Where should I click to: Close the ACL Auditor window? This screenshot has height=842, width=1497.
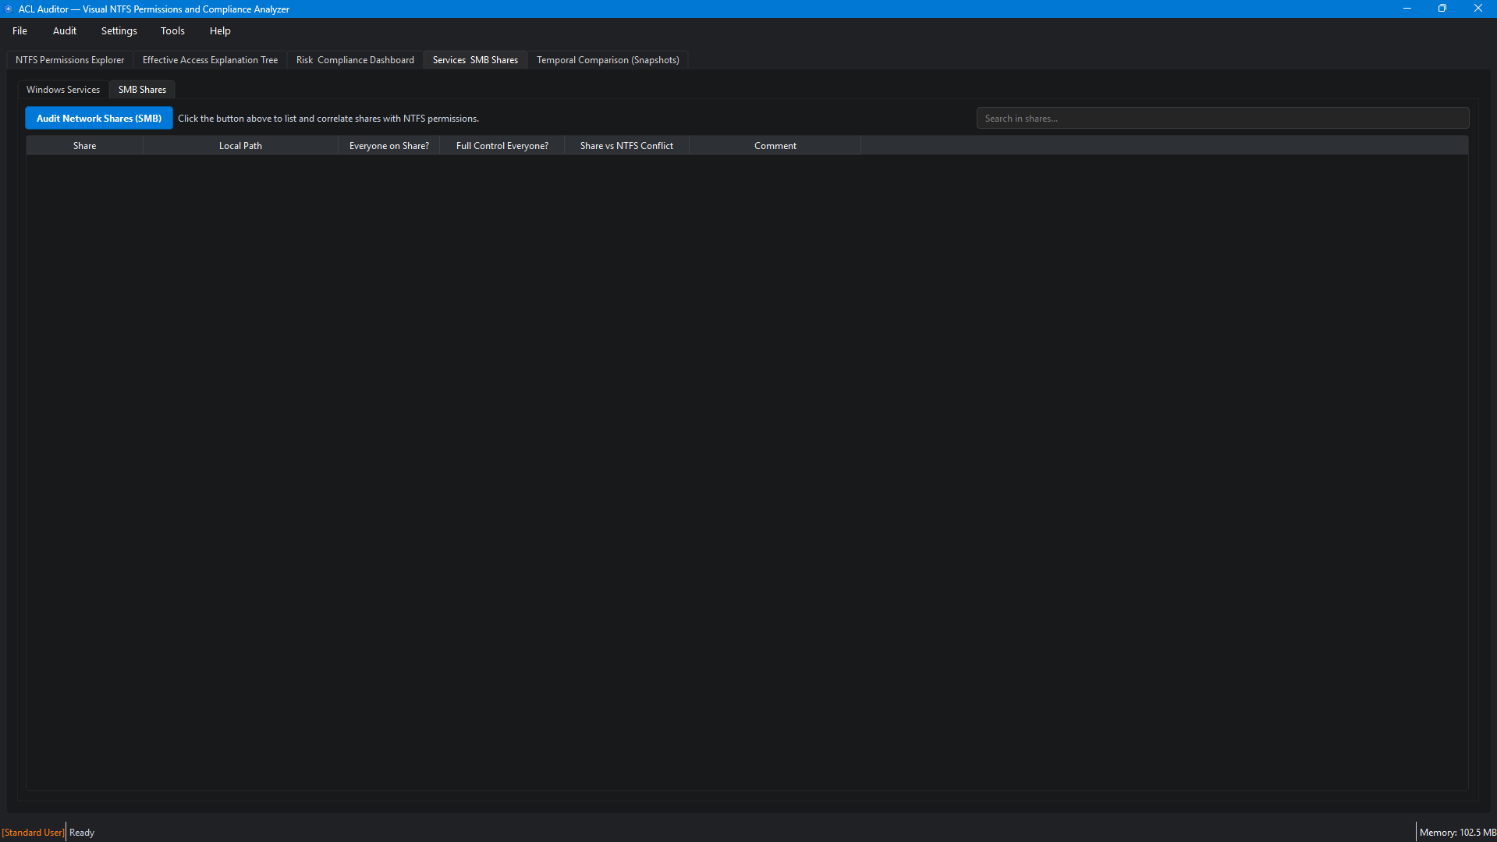point(1478,9)
